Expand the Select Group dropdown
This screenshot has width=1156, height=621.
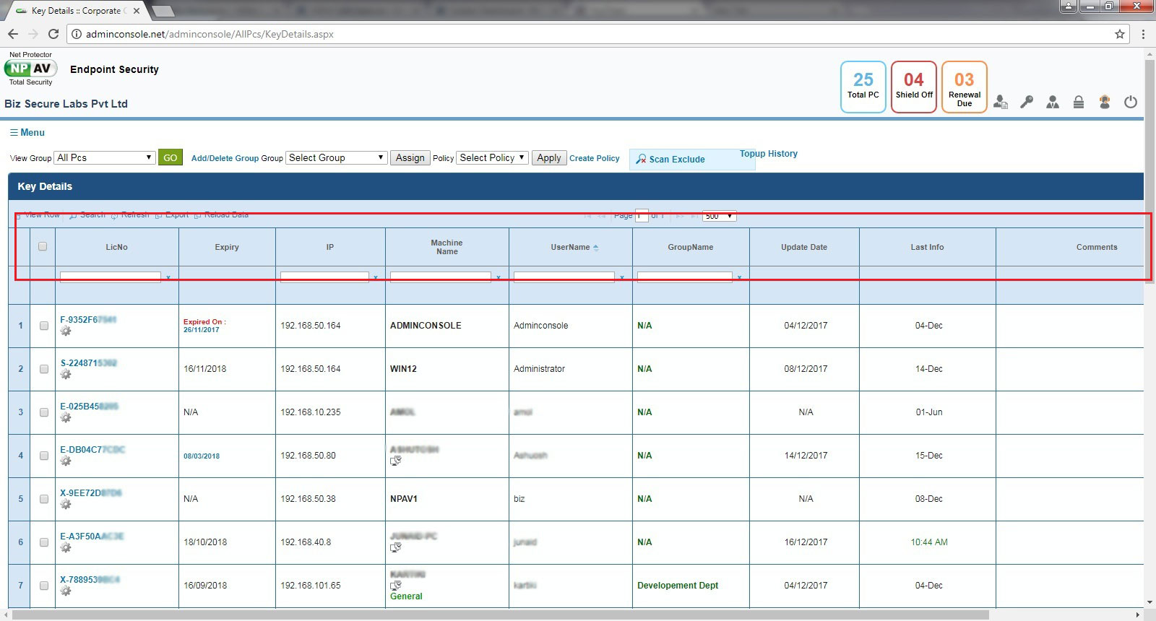337,157
